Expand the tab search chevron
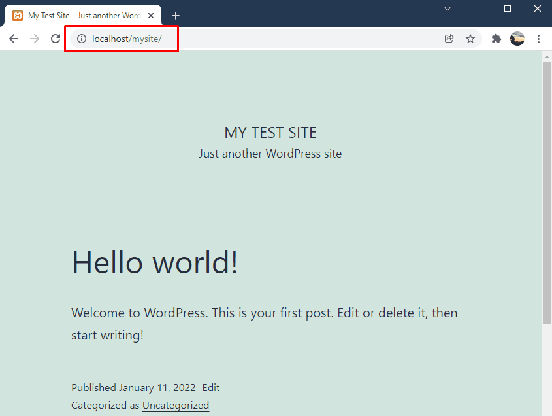 click(447, 9)
